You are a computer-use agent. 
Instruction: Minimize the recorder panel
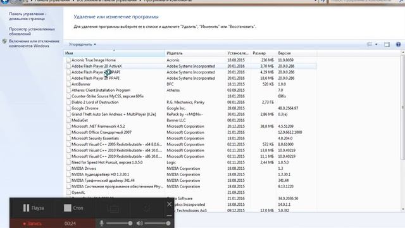[x=169, y=215]
